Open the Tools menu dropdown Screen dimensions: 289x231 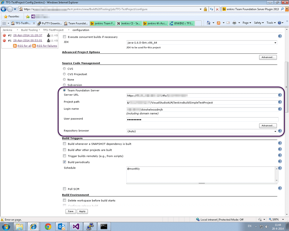(271, 23)
